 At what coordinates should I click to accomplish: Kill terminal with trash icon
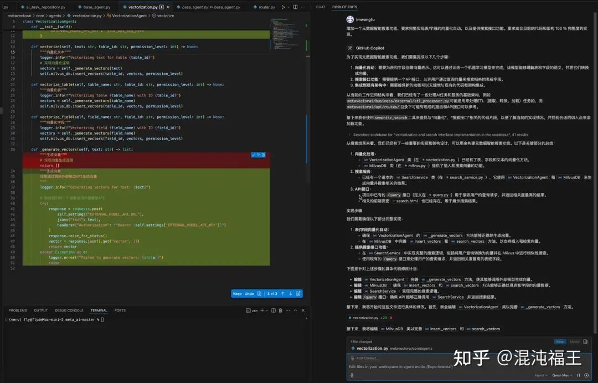(x=280, y=310)
